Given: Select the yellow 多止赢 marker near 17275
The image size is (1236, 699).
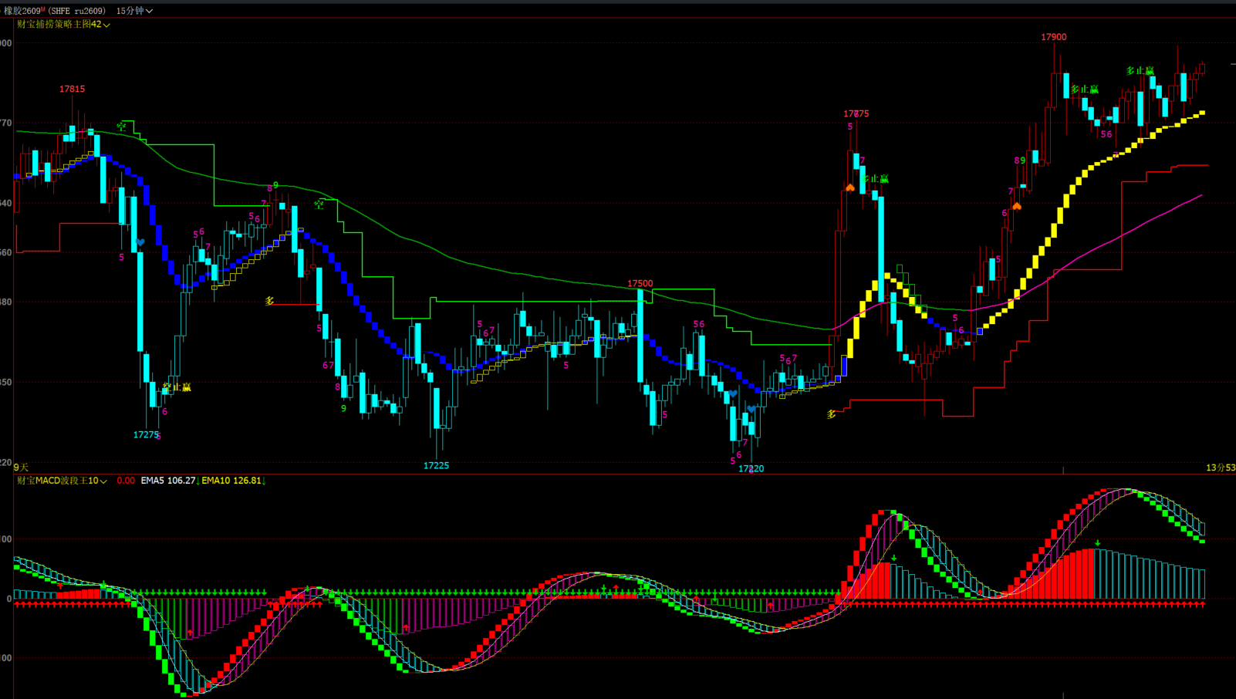Looking at the screenshot, I should (x=177, y=387).
